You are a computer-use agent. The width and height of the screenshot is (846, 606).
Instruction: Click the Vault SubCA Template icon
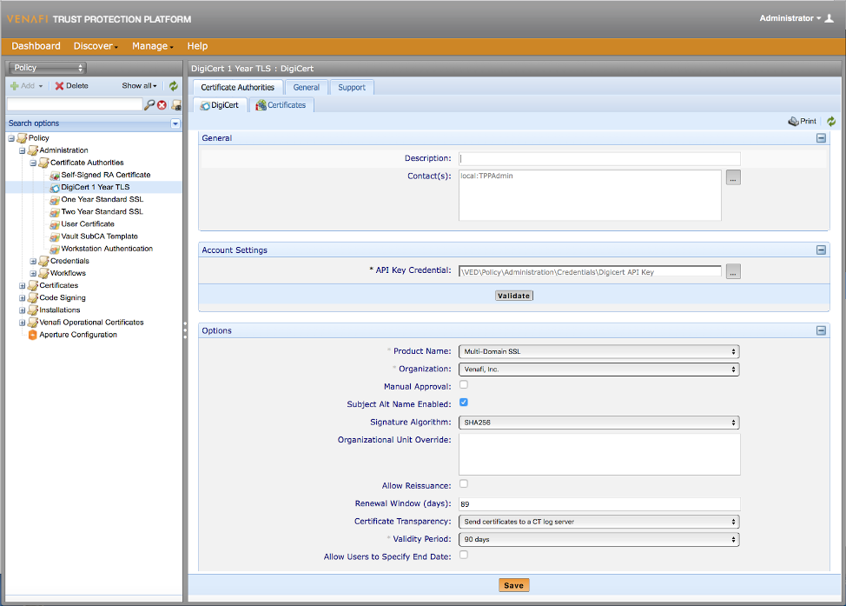click(55, 236)
